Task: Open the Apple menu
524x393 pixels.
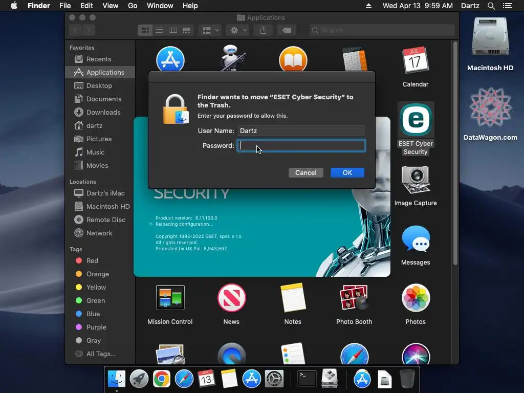Action: point(14,6)
